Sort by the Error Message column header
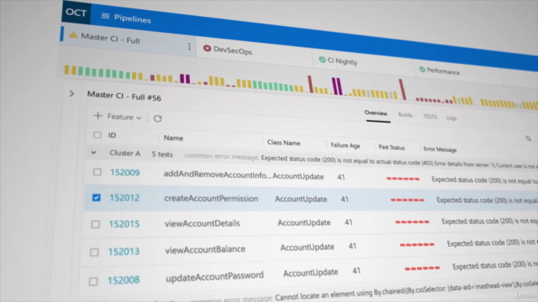The image size is (538, 302). [x=440, y=149]
